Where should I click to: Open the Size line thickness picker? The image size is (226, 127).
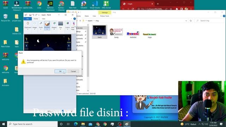pos(60,25)
